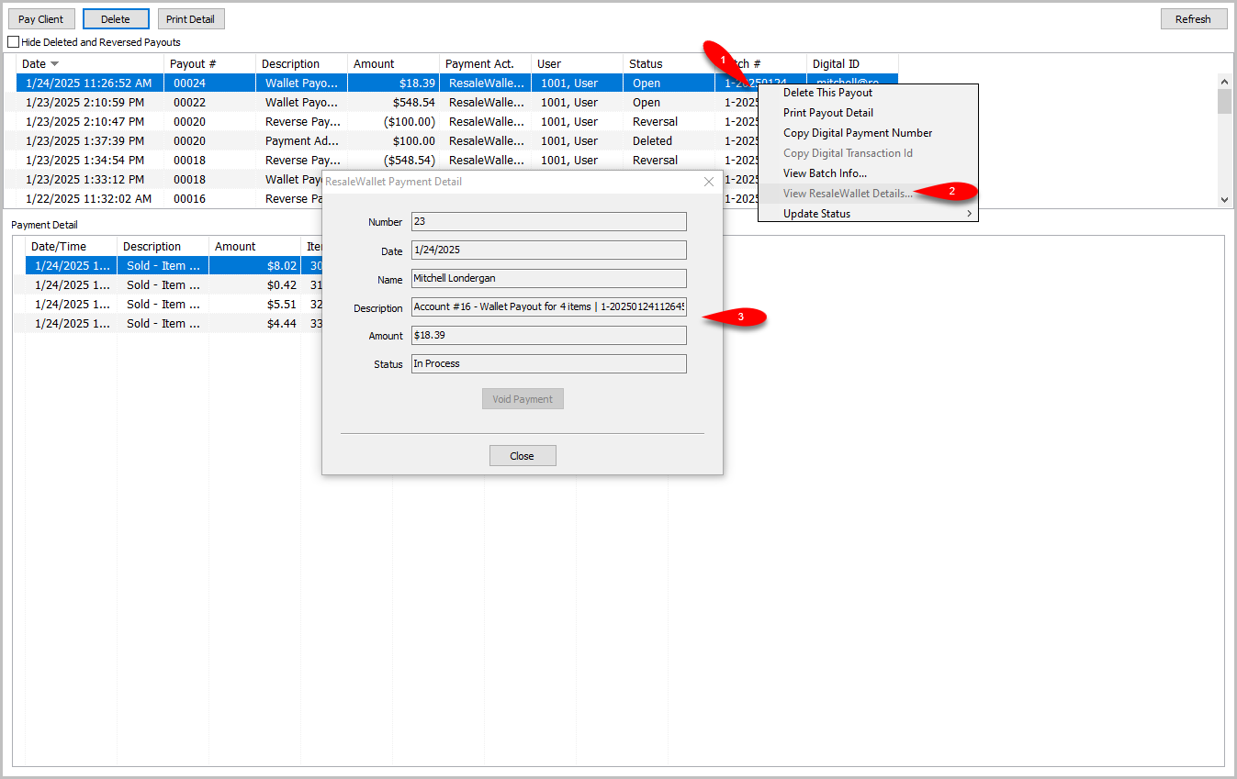This screenshot has height=779, width=1237.
Task: Sort by the Date column header
Action: pos(90,64)
